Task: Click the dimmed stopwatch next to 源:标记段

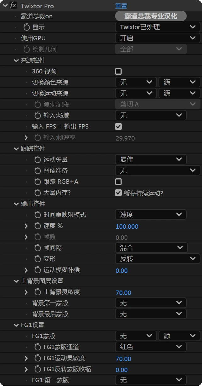Action: tap(37, 104)
